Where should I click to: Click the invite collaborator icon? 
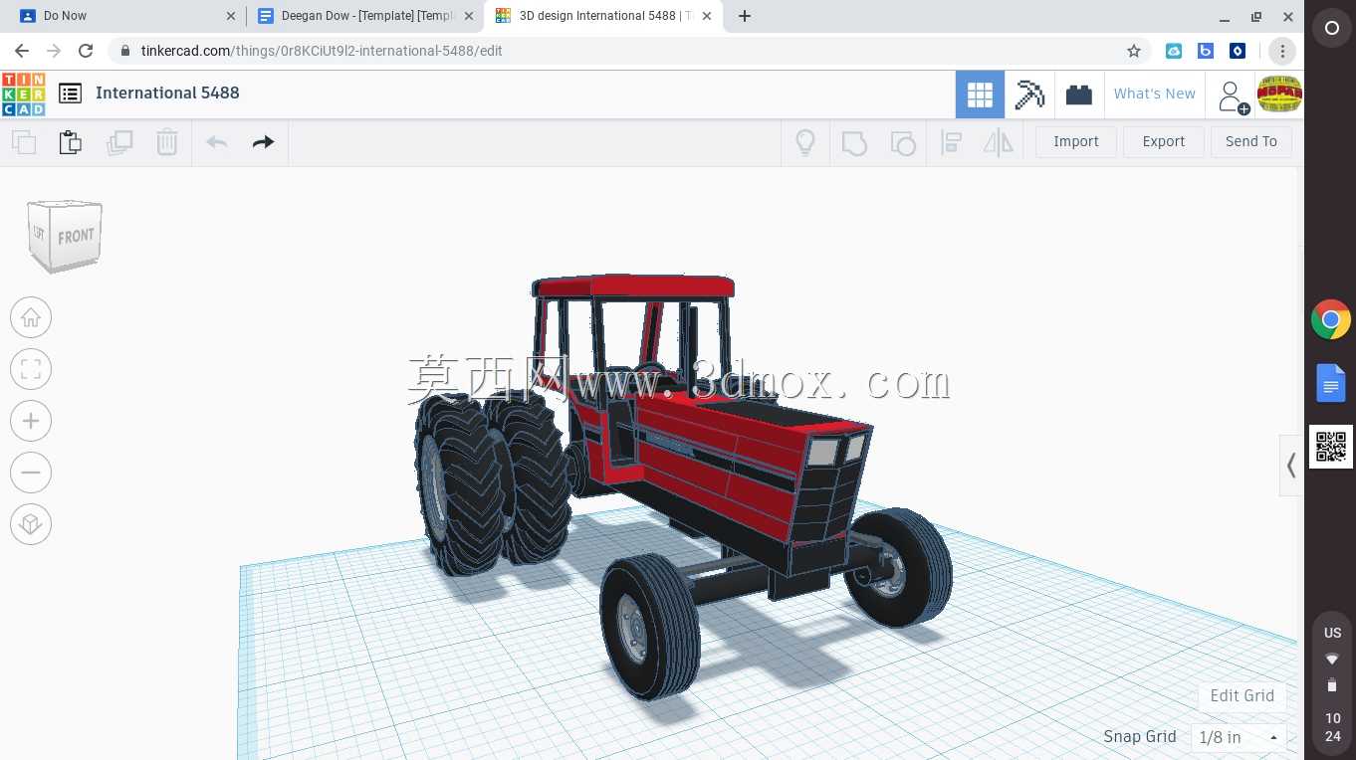point(1233,95)
